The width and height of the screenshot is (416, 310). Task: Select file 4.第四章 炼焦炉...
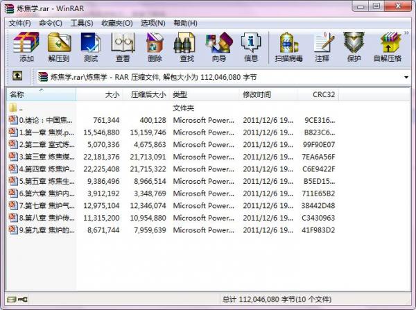[173, 169]
